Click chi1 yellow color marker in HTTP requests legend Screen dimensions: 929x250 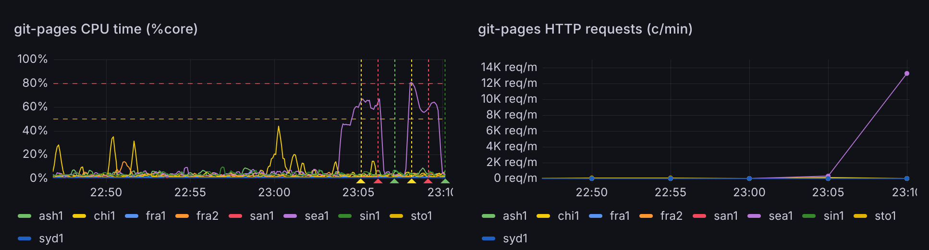543,216
